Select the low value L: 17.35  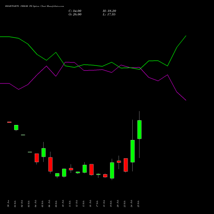pyautogui.click(x=109, y=14)
